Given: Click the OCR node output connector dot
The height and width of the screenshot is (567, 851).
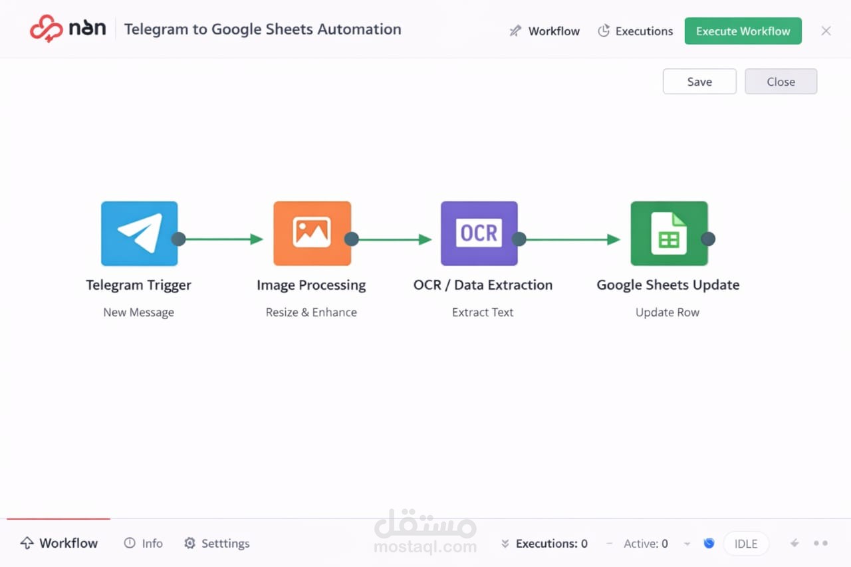Looking at the screenshot, I should click(519, 239).
